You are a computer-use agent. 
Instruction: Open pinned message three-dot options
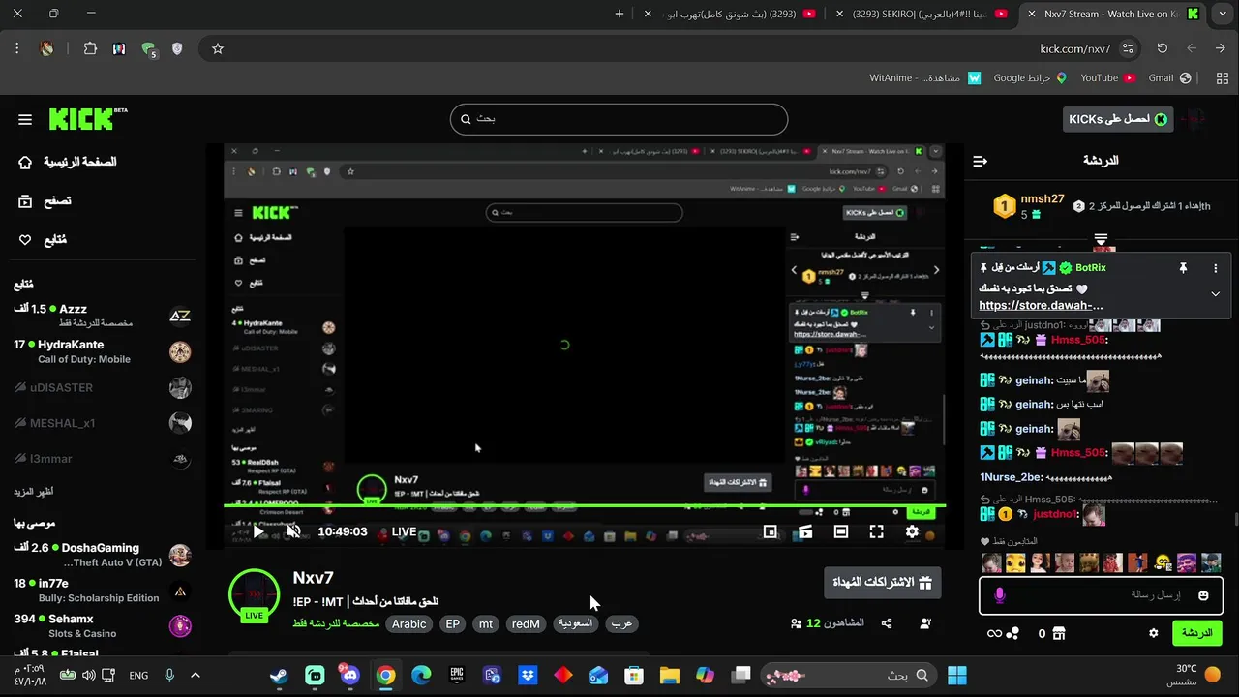[1216, 268]
